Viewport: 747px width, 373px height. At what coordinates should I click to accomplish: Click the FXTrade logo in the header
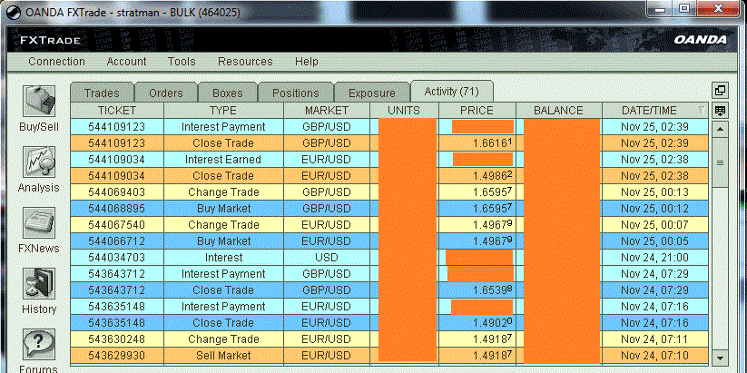(50, 41)
